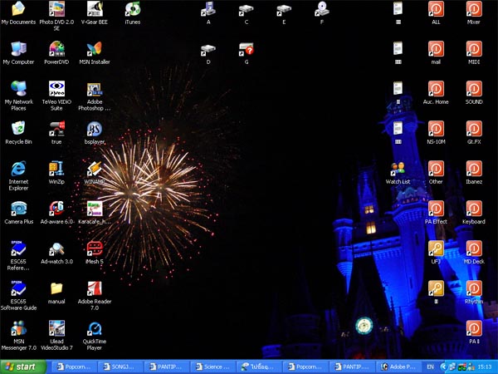Open the Karacafe shortcut icon
Screen dimensions: 498x374
(95, 209)
